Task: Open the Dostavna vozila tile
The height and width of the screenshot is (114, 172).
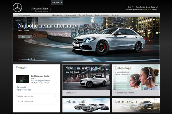Action: pyautogui.click(x=136, y=105)
